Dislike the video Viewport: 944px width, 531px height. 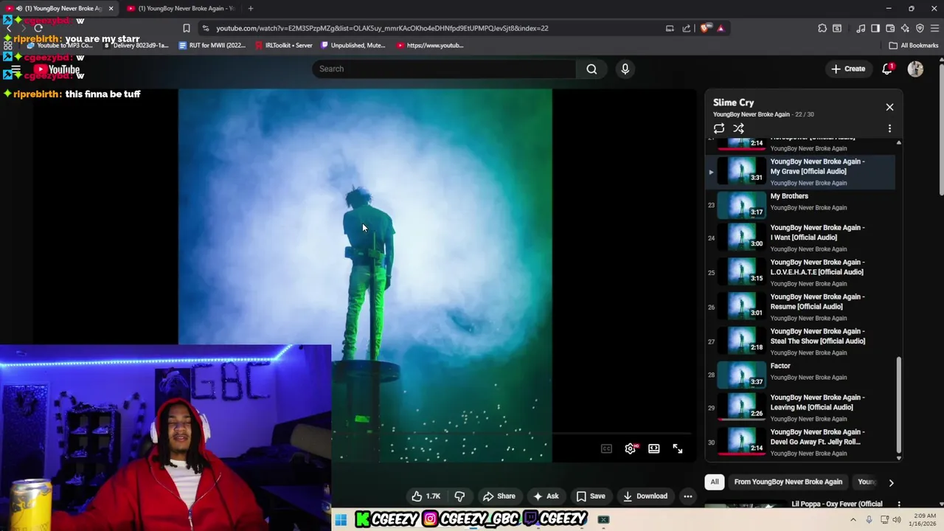click(x=459, y=496)
